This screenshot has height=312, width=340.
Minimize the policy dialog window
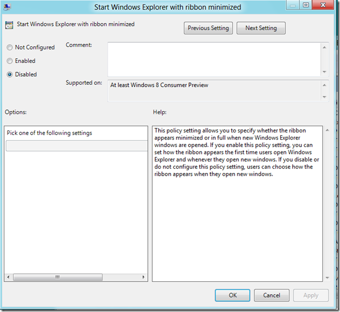pos(293,5)
